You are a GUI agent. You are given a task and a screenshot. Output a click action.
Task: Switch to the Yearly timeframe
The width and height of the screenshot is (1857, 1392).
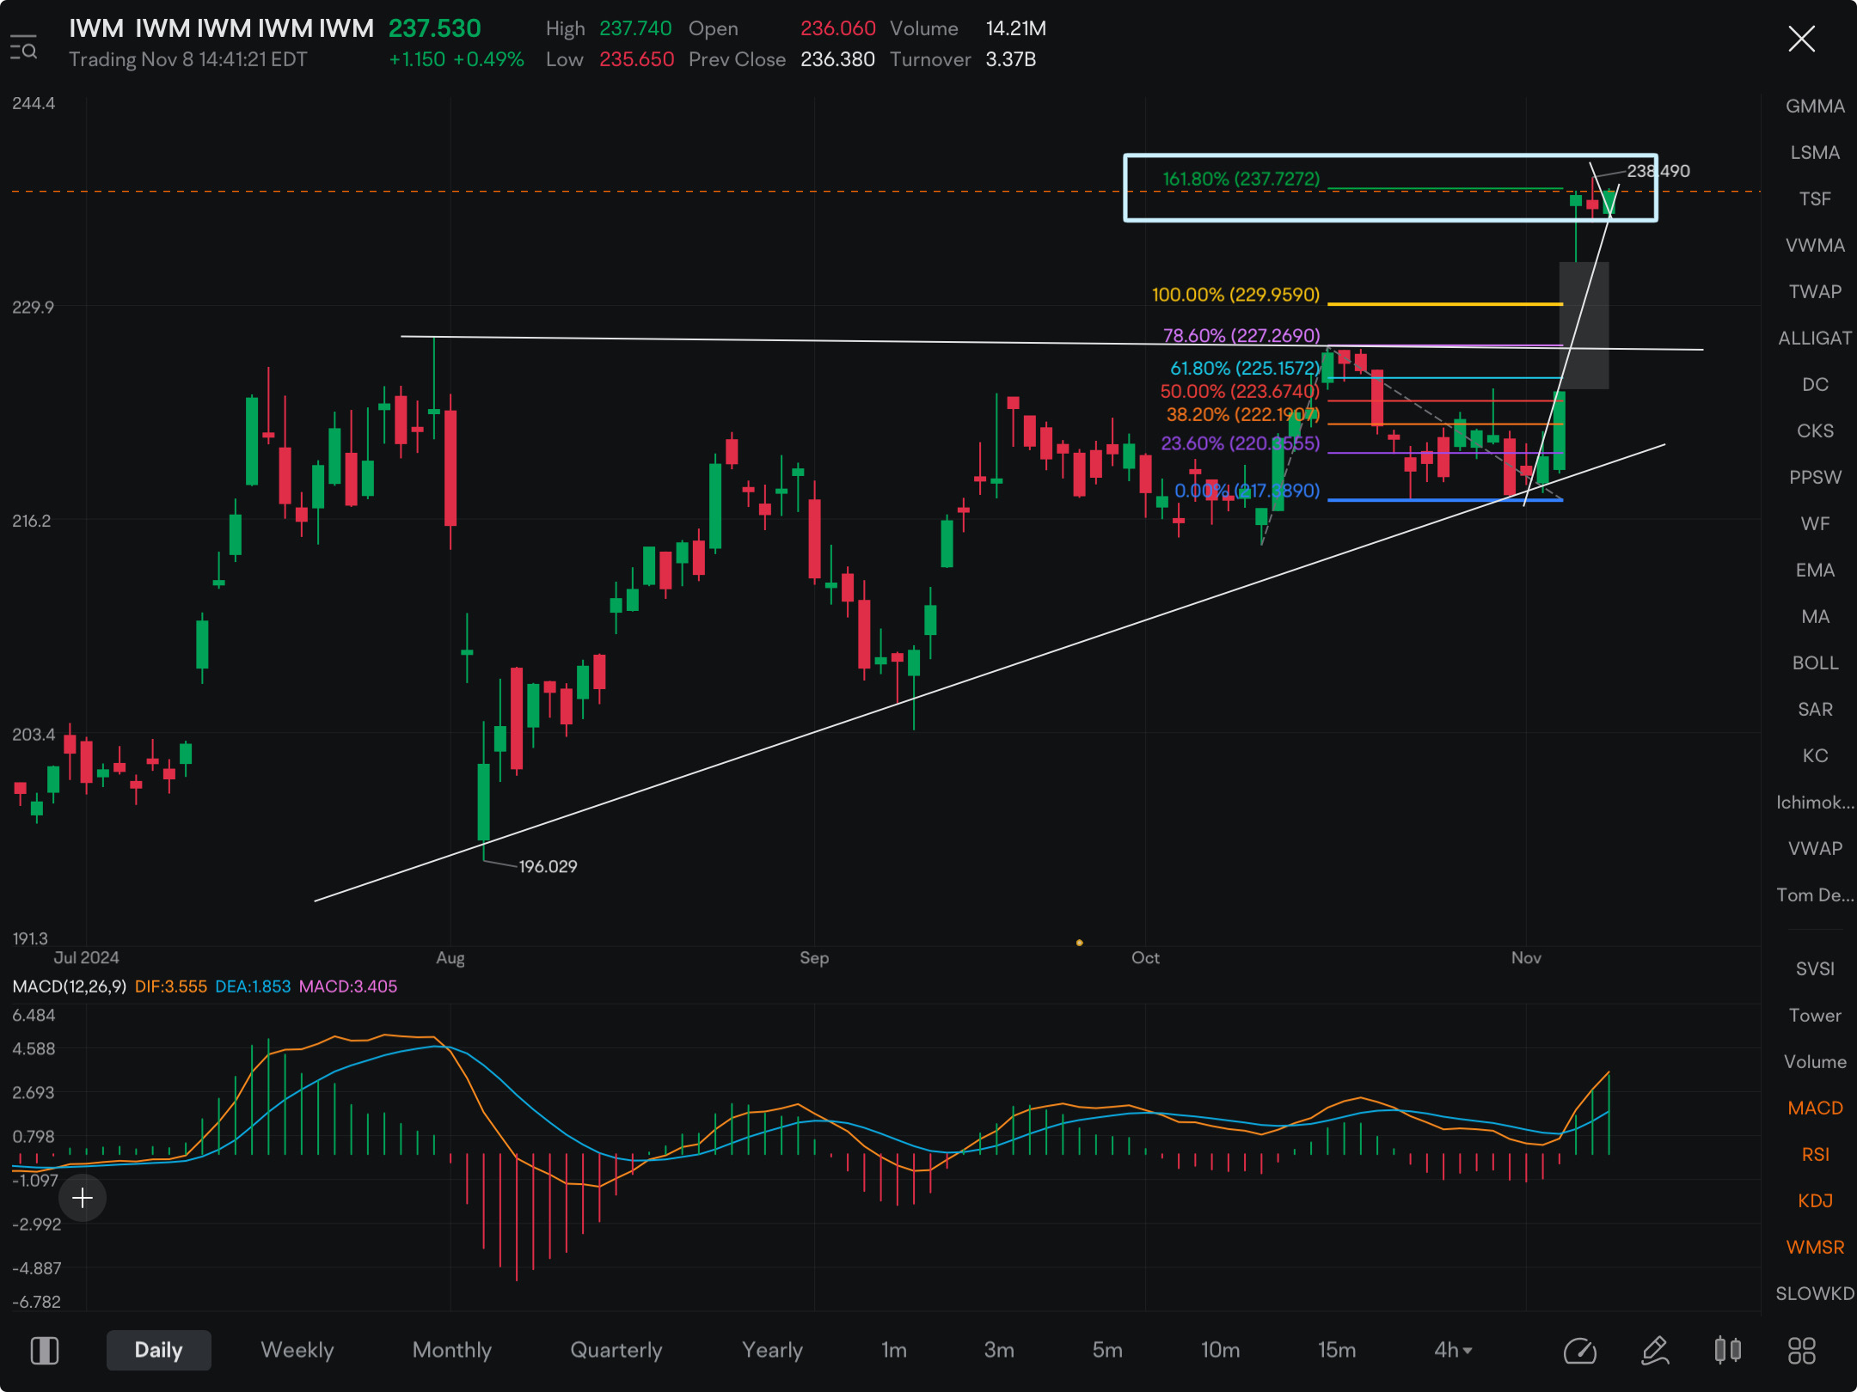pos(773,1351)
